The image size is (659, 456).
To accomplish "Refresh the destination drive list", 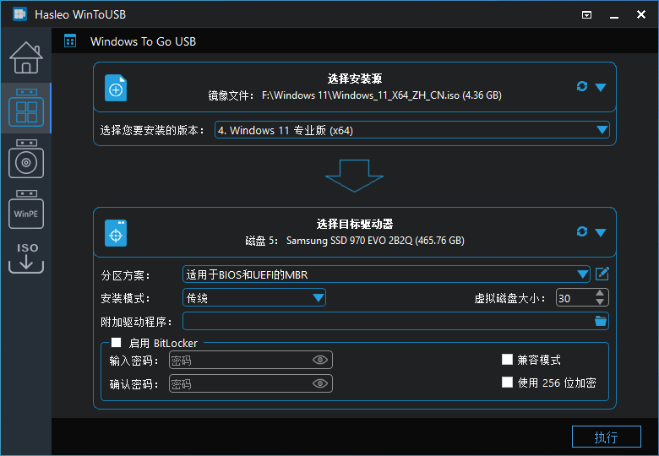I will click(x=581, y=231).
